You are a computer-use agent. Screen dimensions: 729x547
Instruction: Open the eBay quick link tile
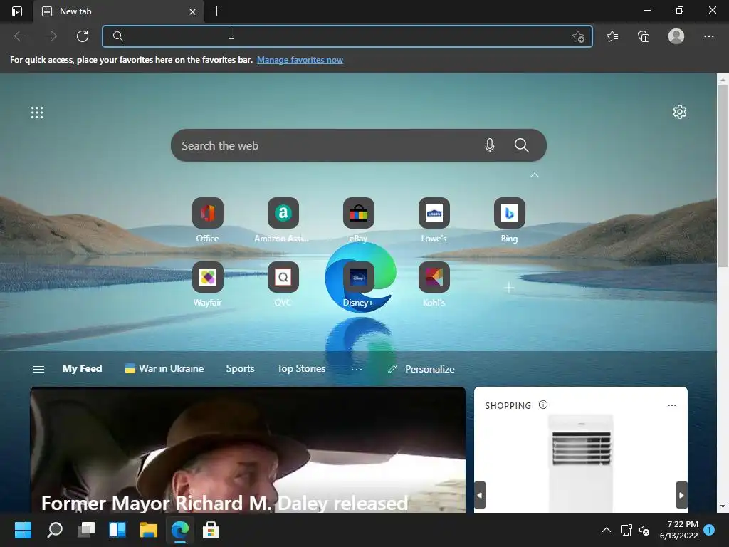coord(359,213)
